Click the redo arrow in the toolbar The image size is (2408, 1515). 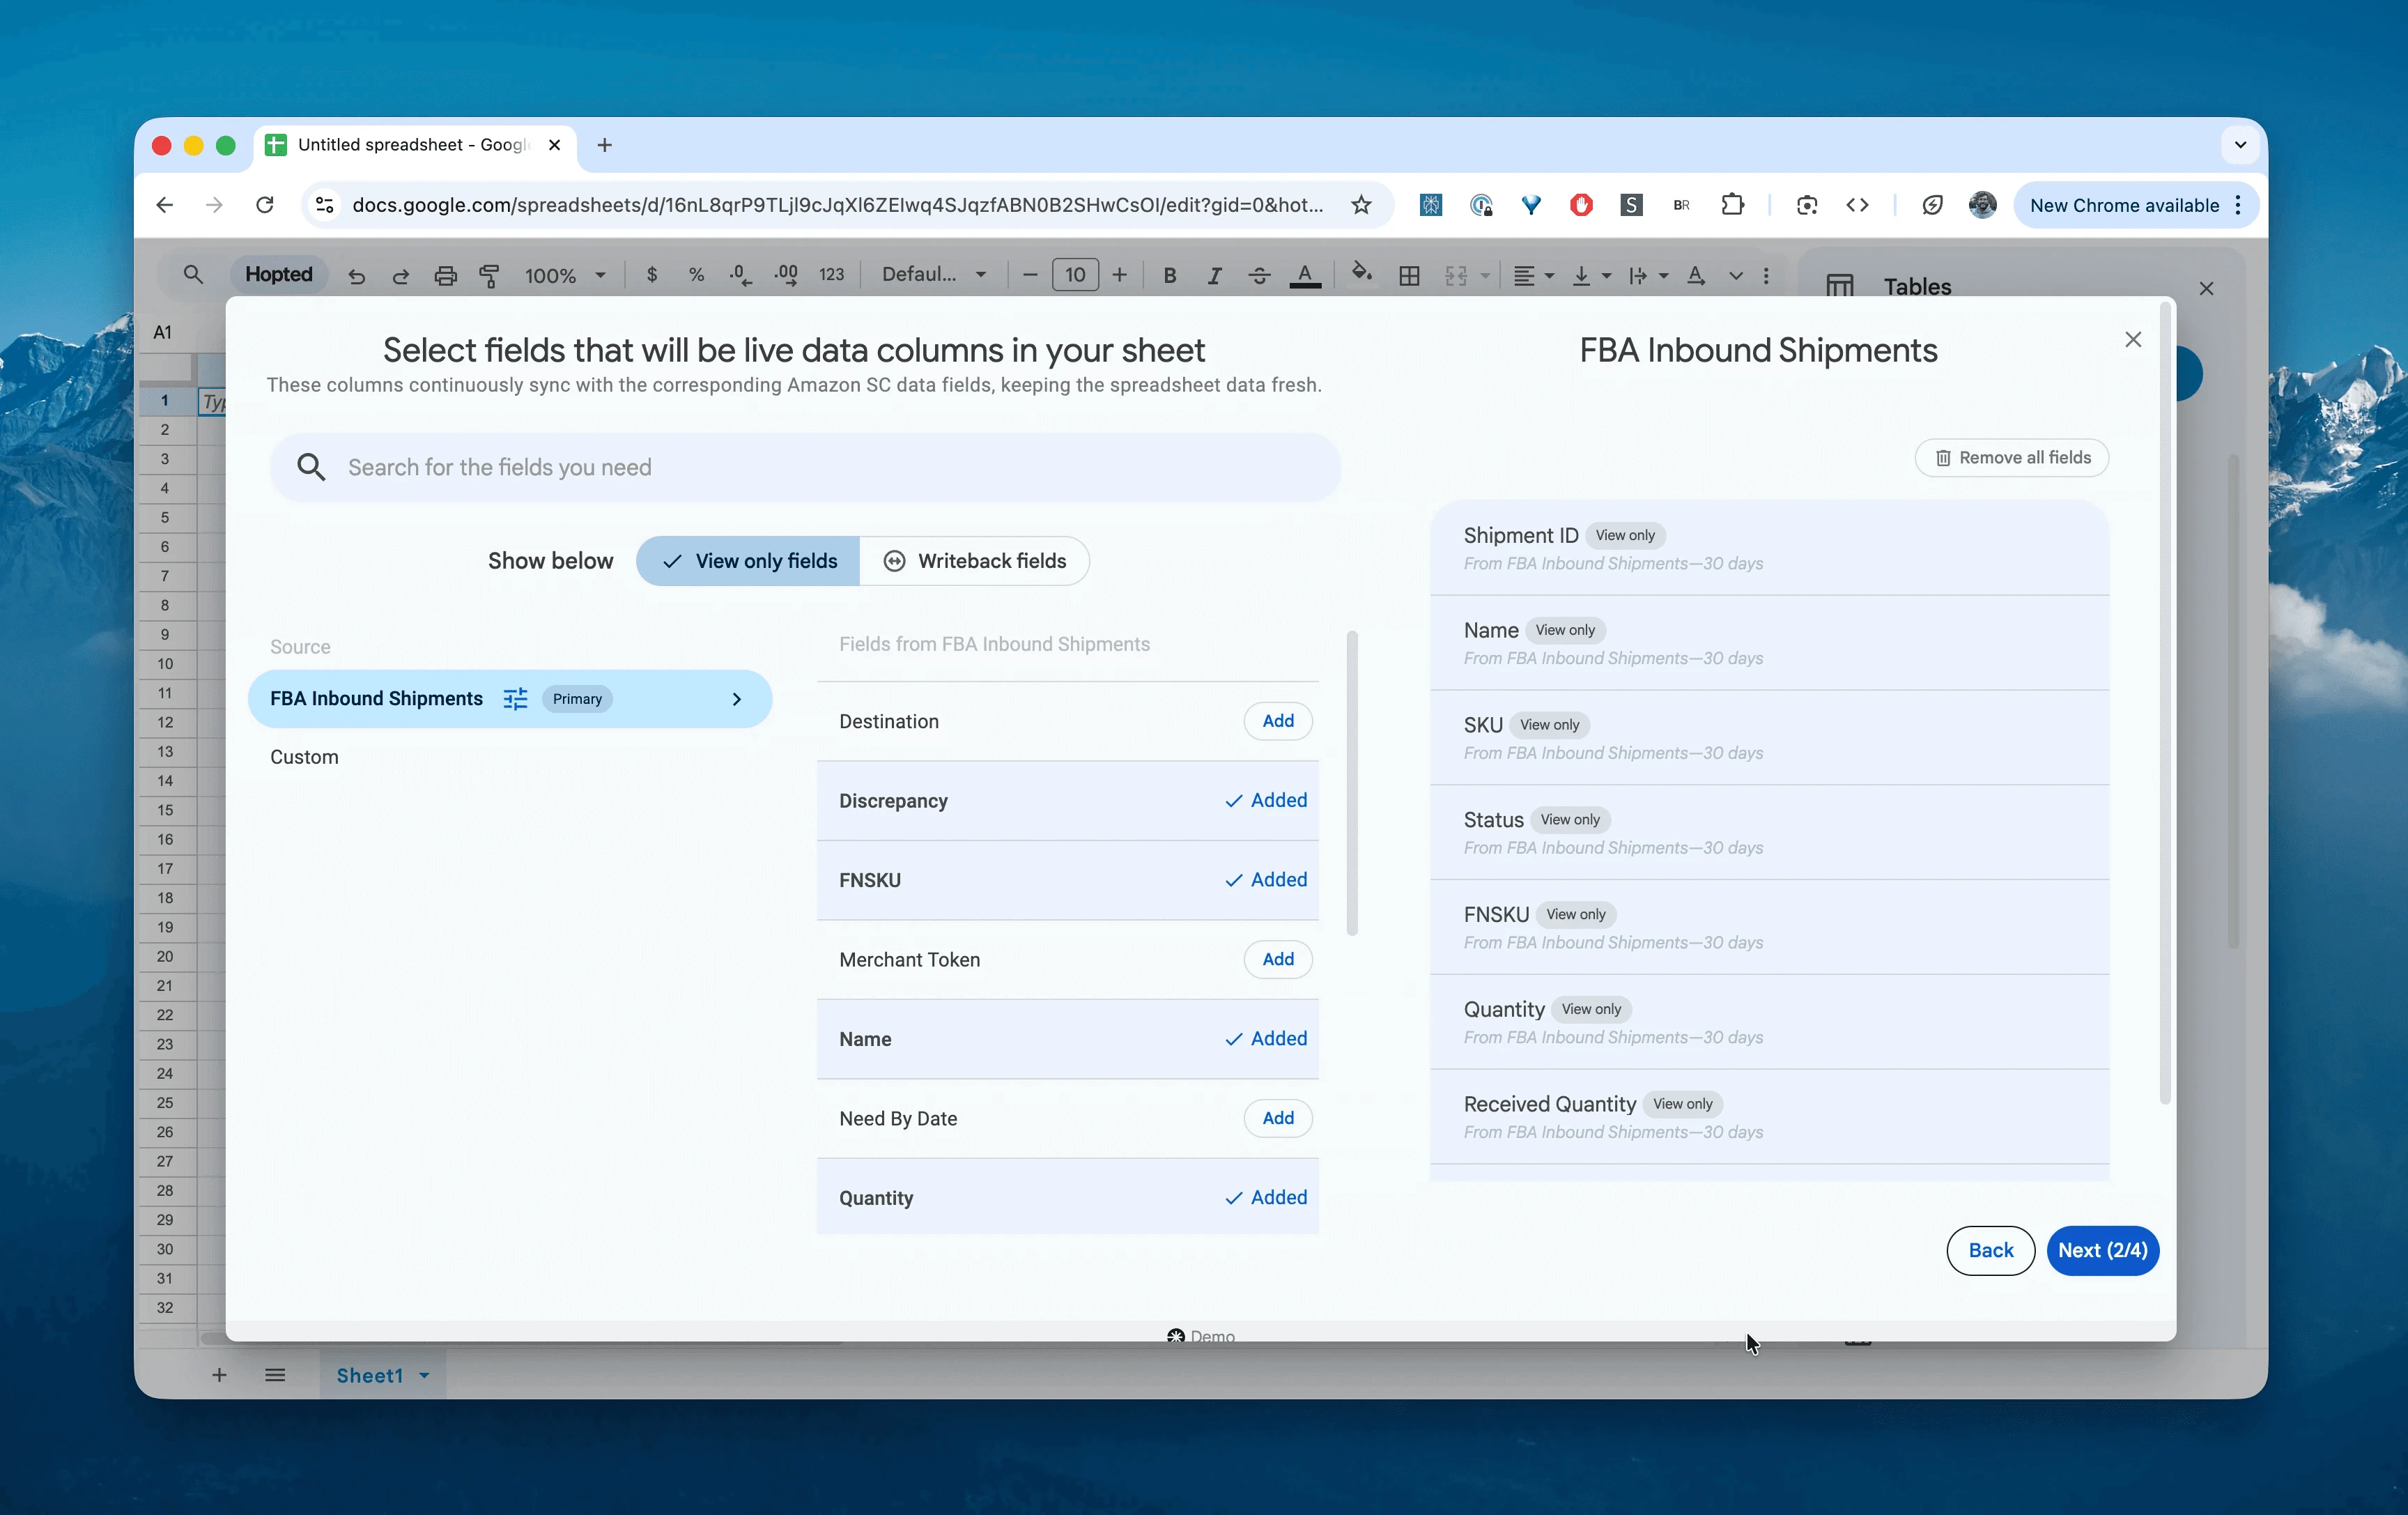[401, 276]
